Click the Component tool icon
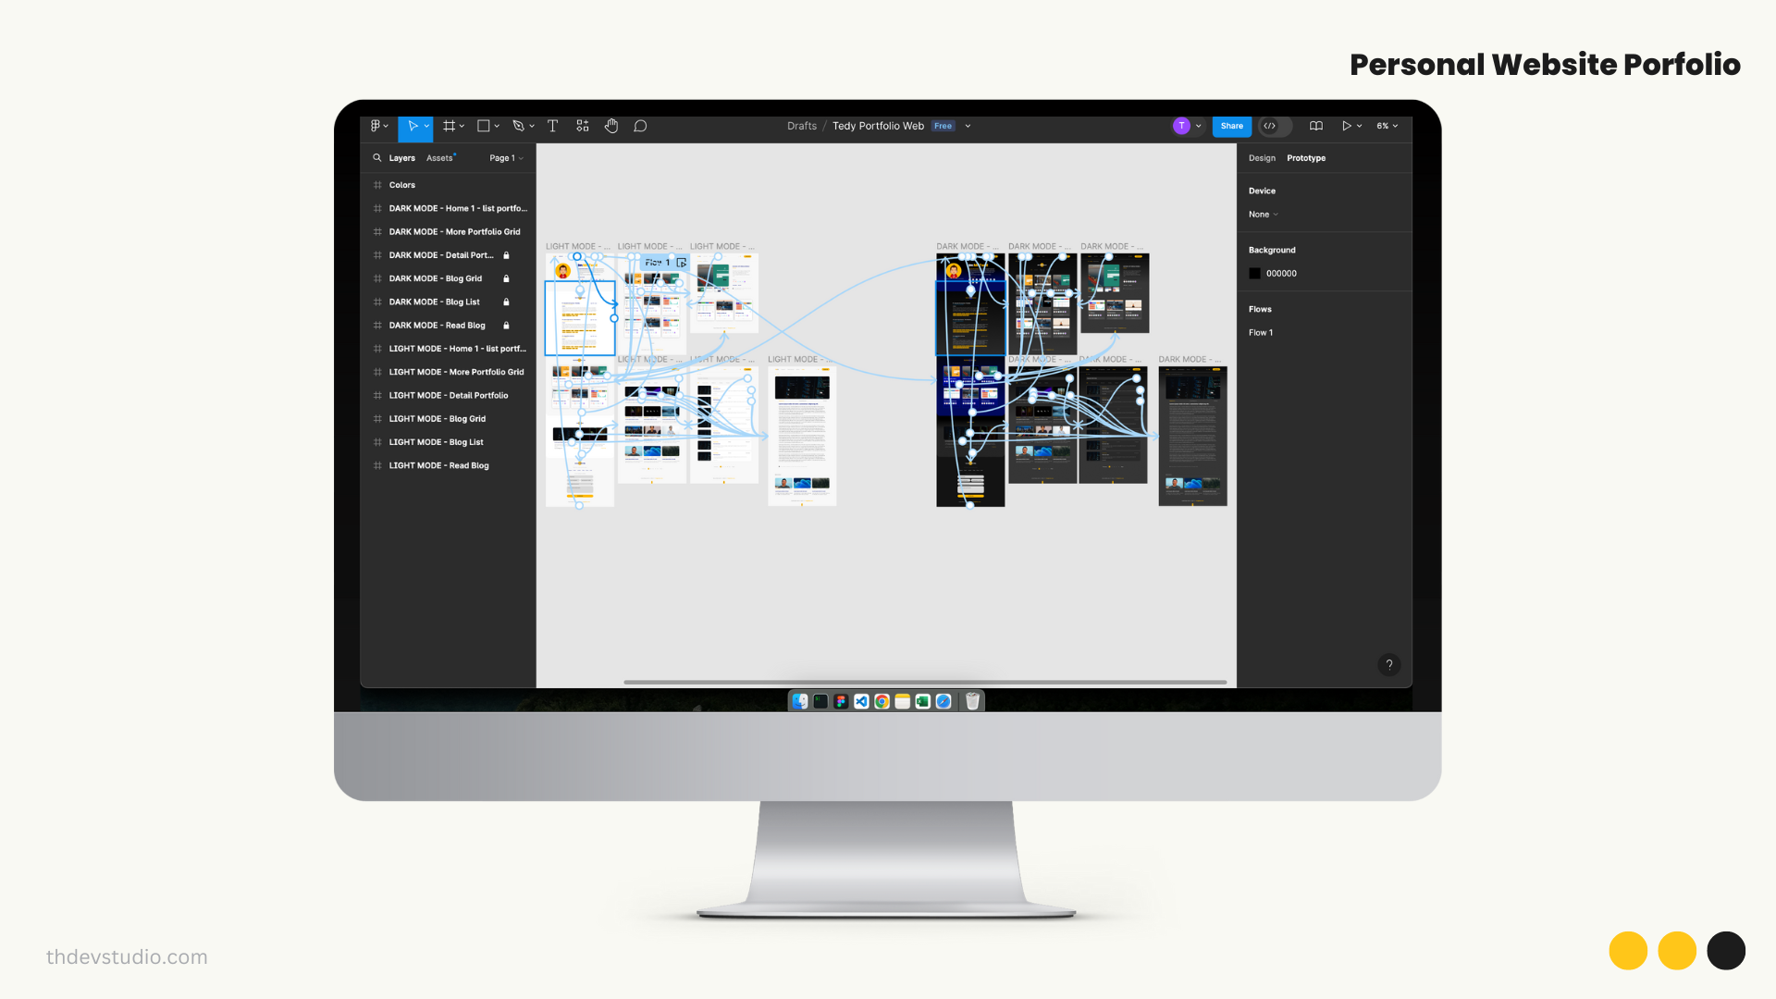The image size is (1776, 999). (582, 126)
